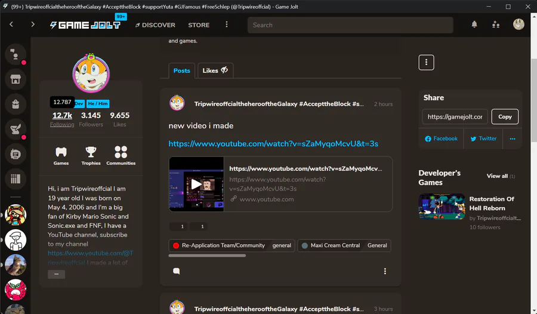This screenshot has height=314, width=537.
Task: Open the YouTube channel link in the bio
Action: (x=91, y=253)
